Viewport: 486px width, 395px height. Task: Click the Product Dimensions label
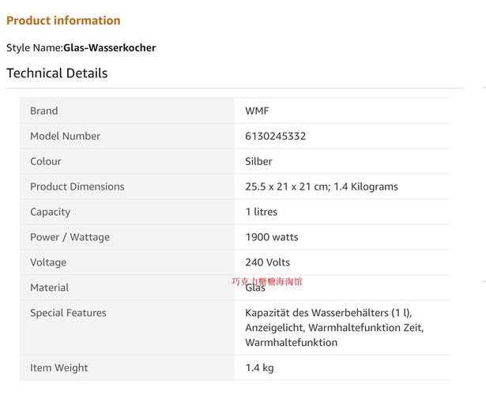(77, 186)
